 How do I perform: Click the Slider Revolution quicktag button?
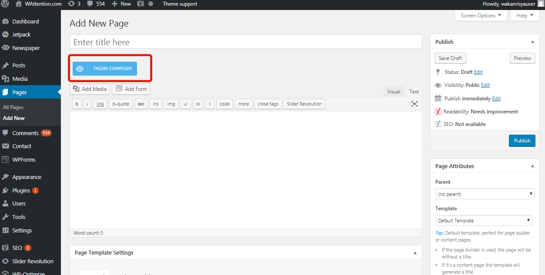304,104
